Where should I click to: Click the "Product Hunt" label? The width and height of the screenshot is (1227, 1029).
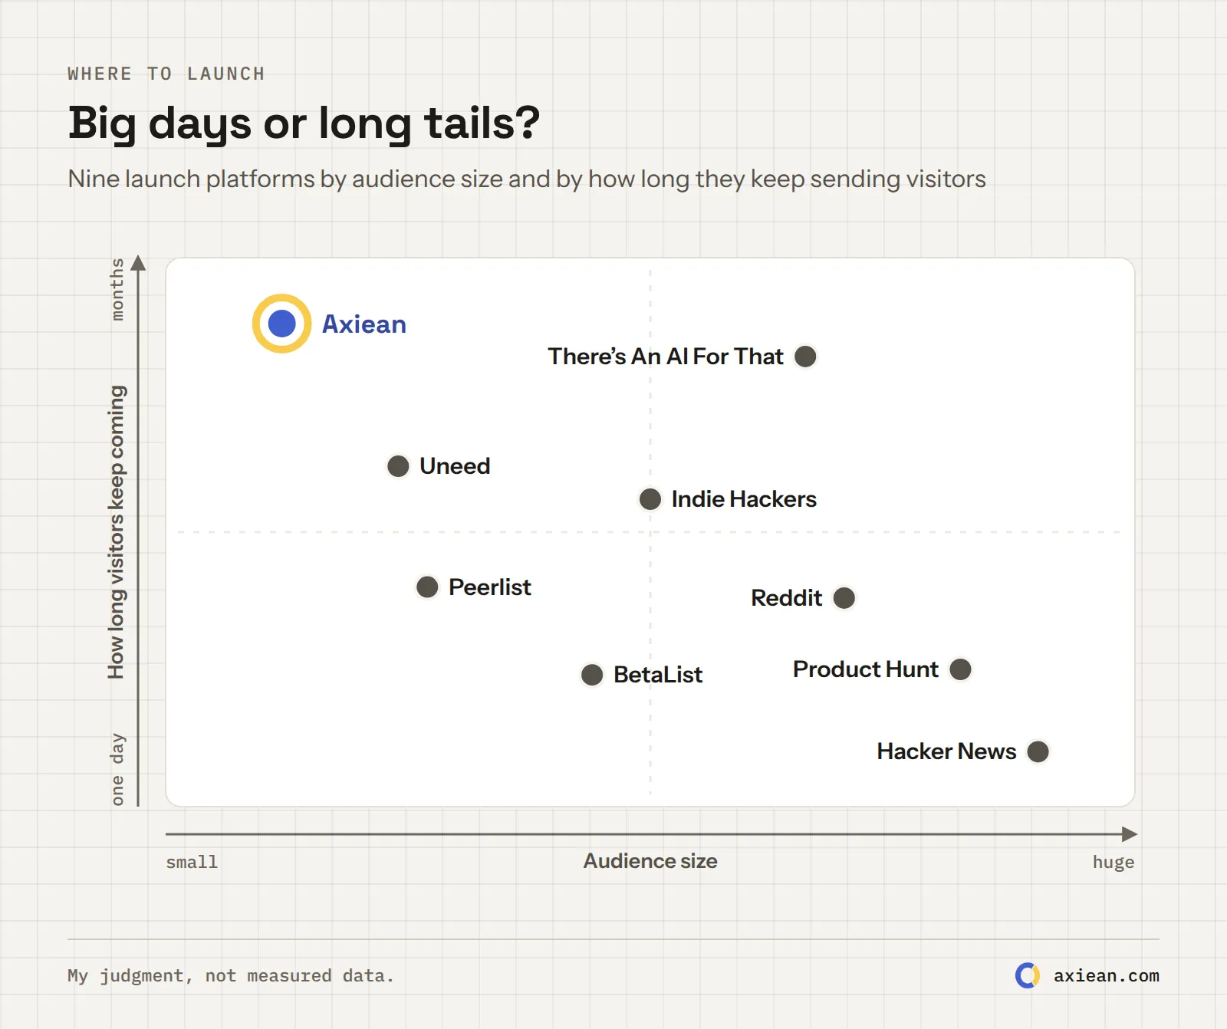866,669
